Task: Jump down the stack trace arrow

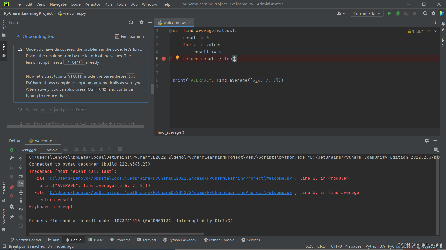Action: (21, 167)
